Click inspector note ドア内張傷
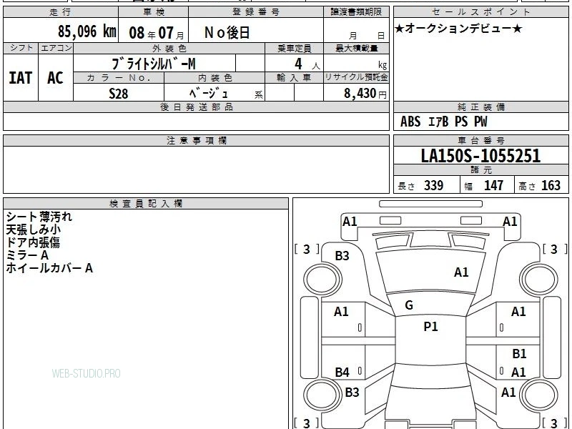 (33, 242)
